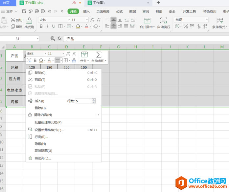
Task: Choose 行高(R) from context menu
Action: click(63, 137)
